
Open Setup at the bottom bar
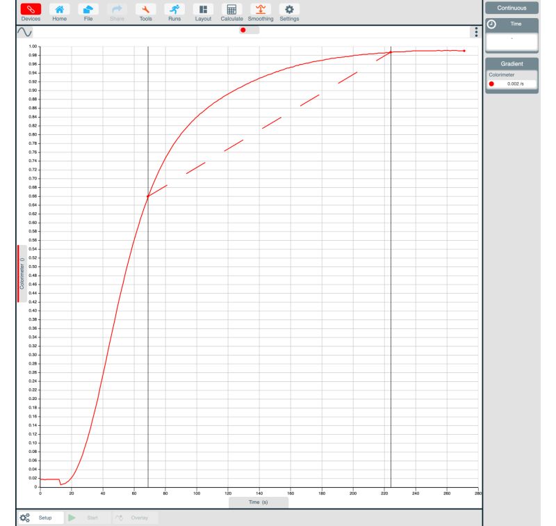click(x=38, y=518)
